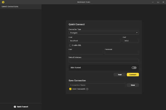
Task: Close the Beekeeper Studio window
Action: 163,2
